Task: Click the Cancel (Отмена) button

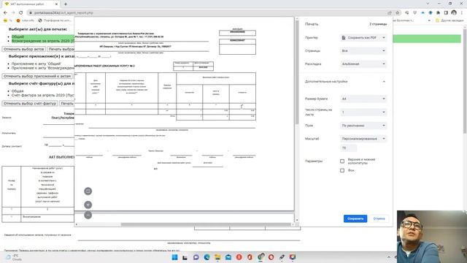Action: [x=379, y=218]
